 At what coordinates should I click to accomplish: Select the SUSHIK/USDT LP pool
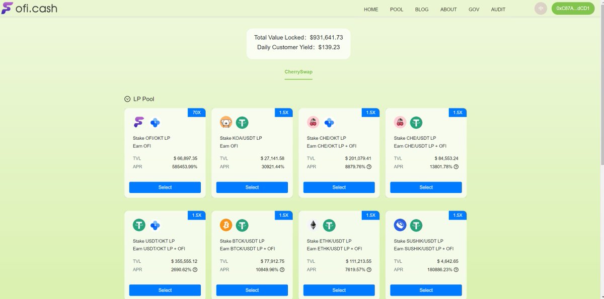[426, 290]
